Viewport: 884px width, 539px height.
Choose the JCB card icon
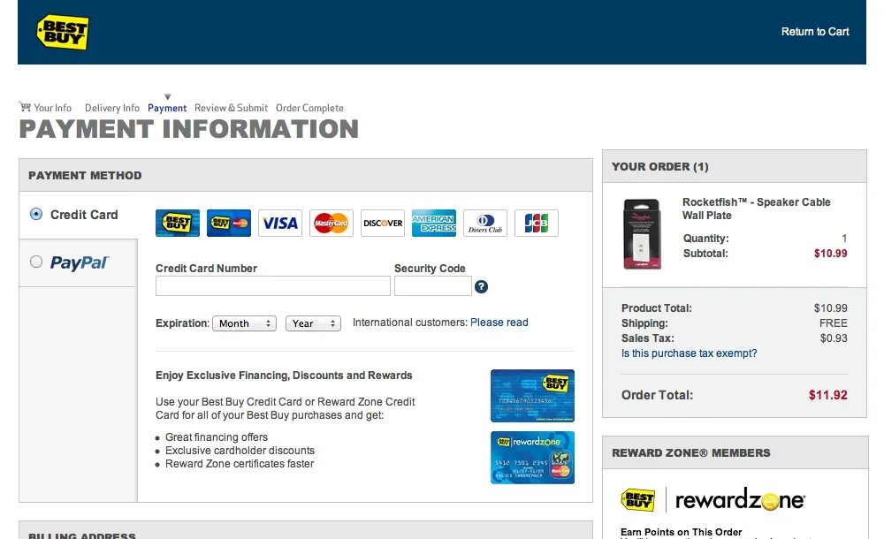pos(537,223)
